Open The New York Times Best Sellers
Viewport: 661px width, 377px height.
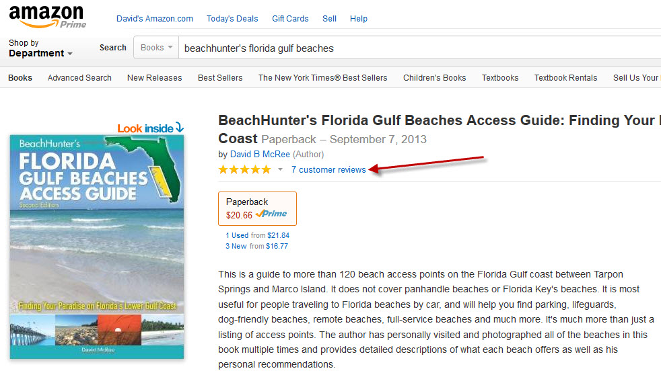click(x=322, y=78)
